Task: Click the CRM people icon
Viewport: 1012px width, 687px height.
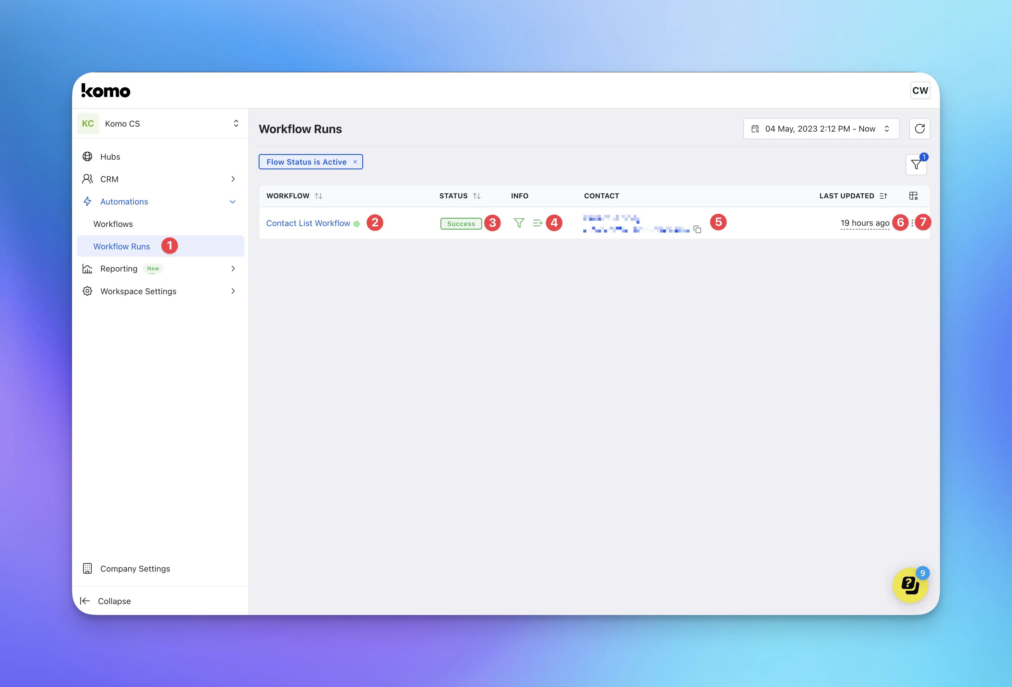Action: point(87,179)
